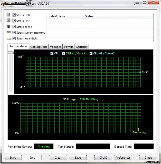Open Preferences dialog
The width and height of the screenshot is (161, 164).
coord(123,158)
